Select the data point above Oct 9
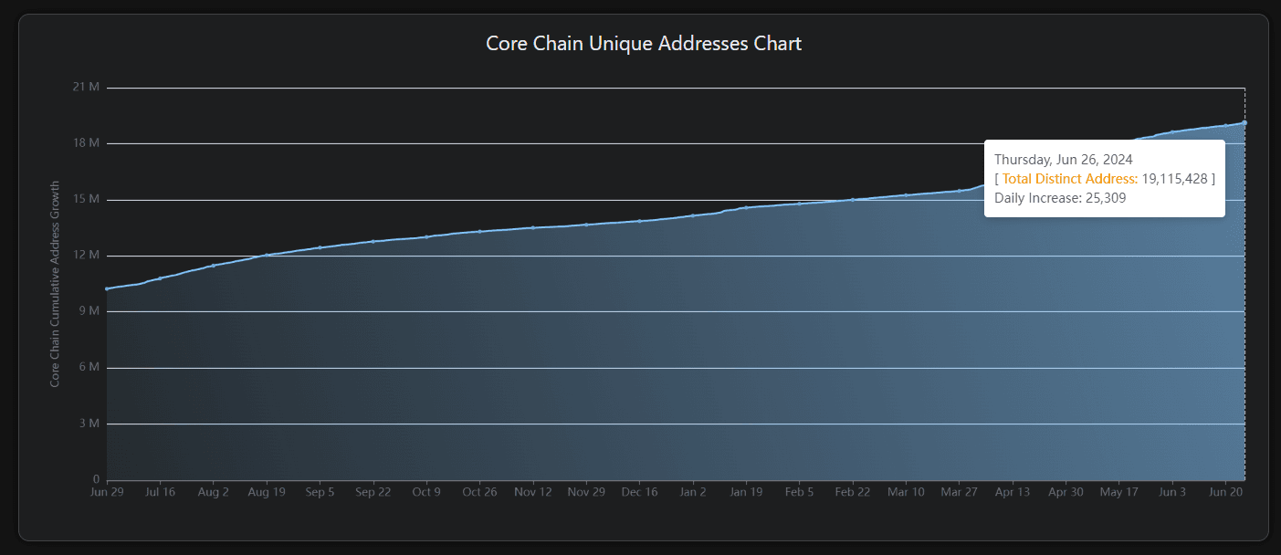Image resolution: width=1281 pixels, height=555 pixels. pos(426,236)
